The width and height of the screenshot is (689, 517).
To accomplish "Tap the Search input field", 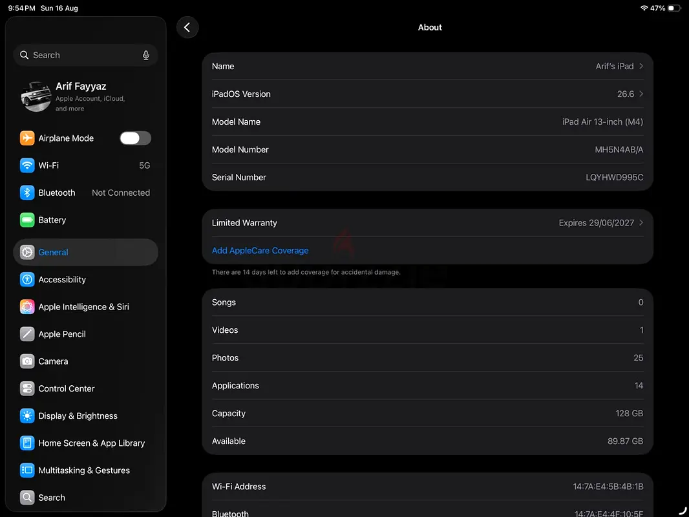I will (x=86, y=55).
